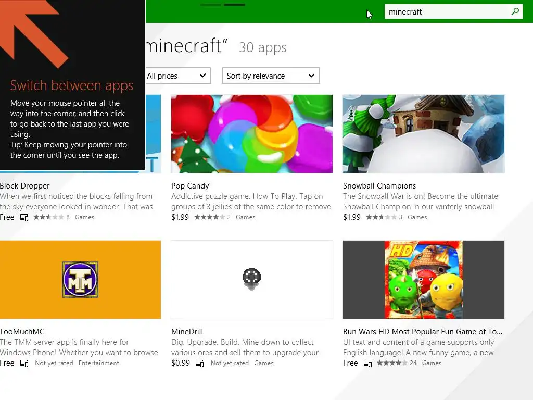Click the $1.99 price of Pop Candy'

pyautogui.click(x=180, y=217)
